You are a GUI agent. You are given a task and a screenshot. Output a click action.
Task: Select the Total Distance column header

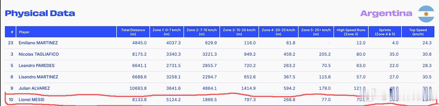[x=133, y=32]
